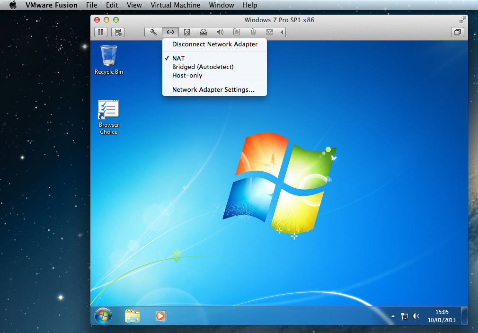The height and width of the screenshot is (333, 478).
Task: Click the hard disk toolbar icon
Action: coord(187,32)
